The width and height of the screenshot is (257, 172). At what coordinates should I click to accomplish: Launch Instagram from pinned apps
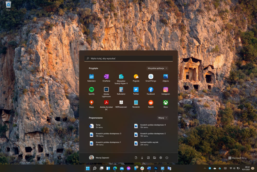point(166,91)
